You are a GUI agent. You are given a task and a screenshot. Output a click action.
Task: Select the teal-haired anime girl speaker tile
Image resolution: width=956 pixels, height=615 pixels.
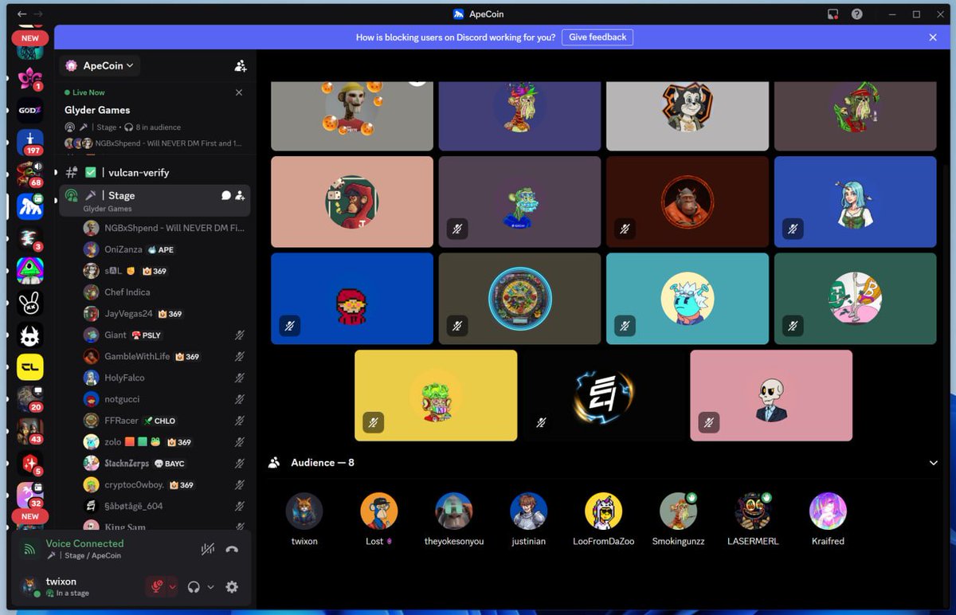click(x=855, y=202)
